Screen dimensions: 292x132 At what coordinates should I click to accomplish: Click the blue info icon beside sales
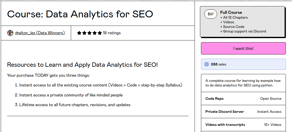click(x=207, y=64)
